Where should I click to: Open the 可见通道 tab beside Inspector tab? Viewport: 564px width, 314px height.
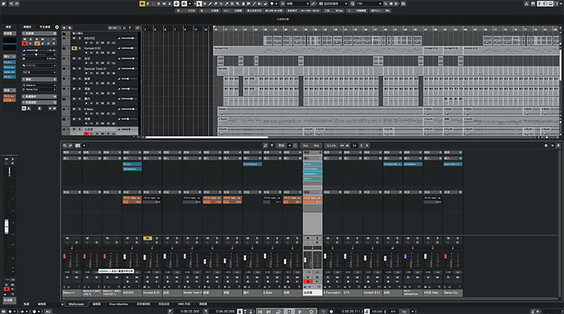[45, 27]
